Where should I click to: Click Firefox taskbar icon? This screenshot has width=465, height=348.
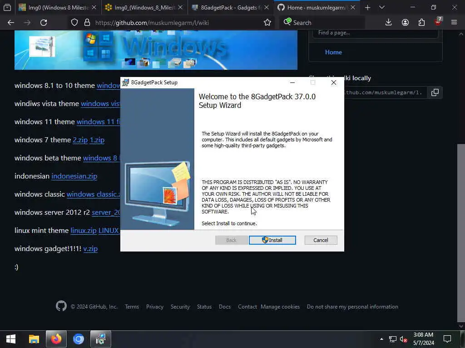pos(56,339)
